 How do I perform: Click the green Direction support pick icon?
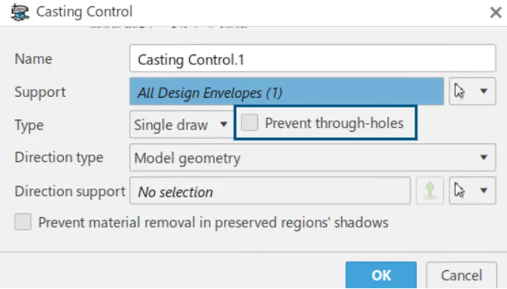point(431,192)
